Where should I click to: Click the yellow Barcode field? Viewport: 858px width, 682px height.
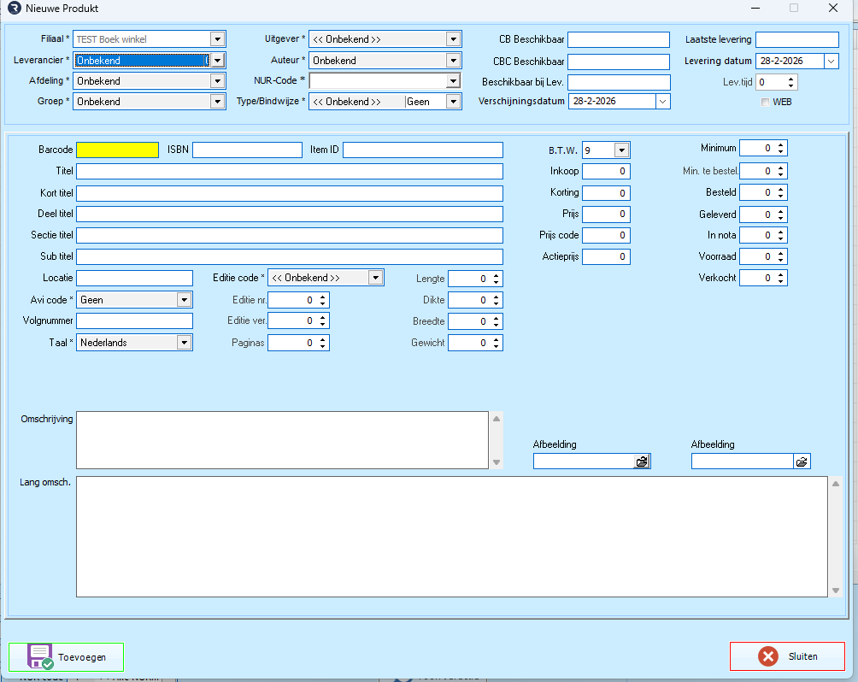117,150
